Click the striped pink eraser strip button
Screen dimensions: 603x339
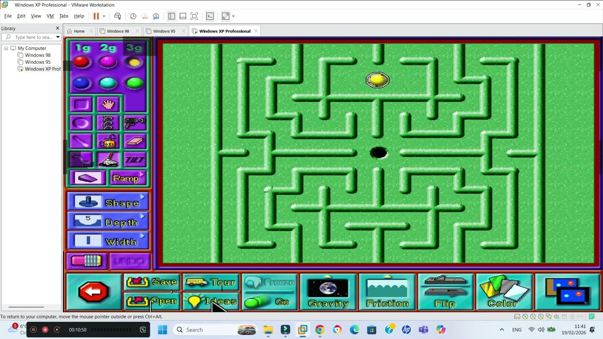coord(87,261)
